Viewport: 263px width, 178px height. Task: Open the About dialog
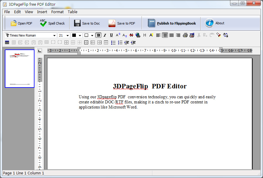pos(214,23)
